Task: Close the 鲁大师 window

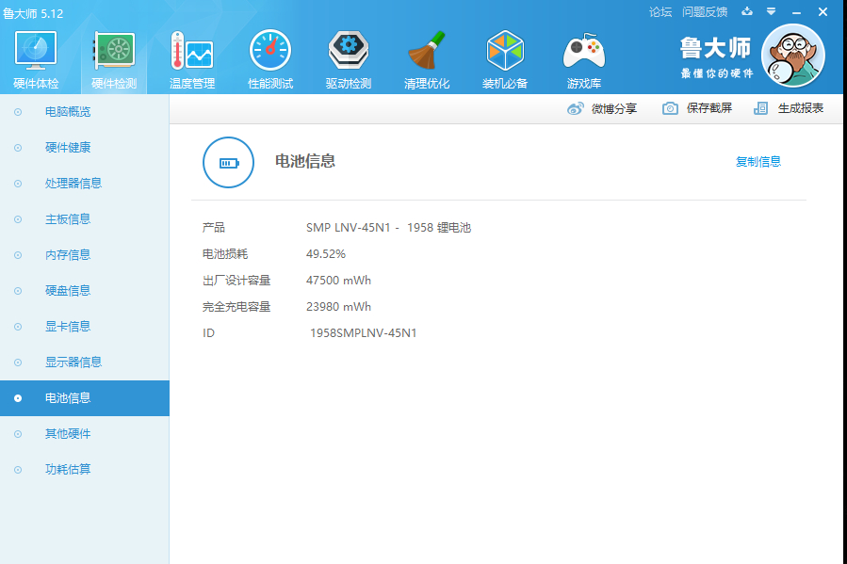Action: pos(823,12)
